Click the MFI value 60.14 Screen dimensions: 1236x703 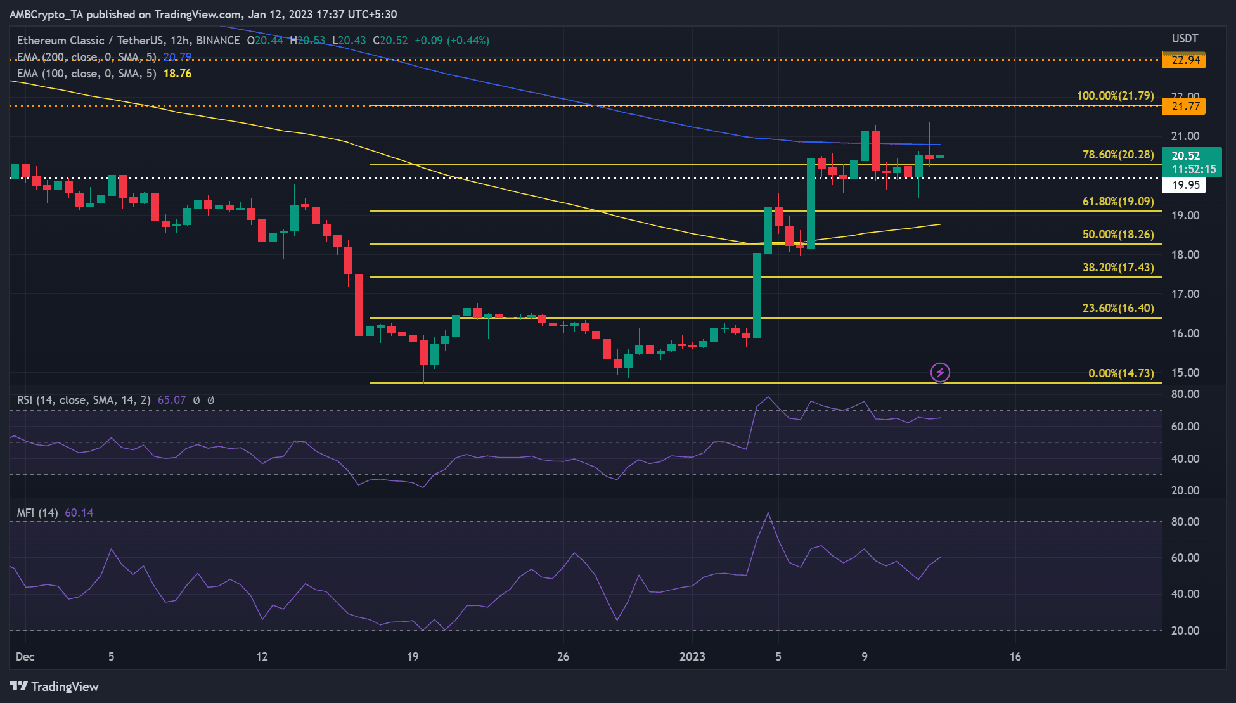79,513
